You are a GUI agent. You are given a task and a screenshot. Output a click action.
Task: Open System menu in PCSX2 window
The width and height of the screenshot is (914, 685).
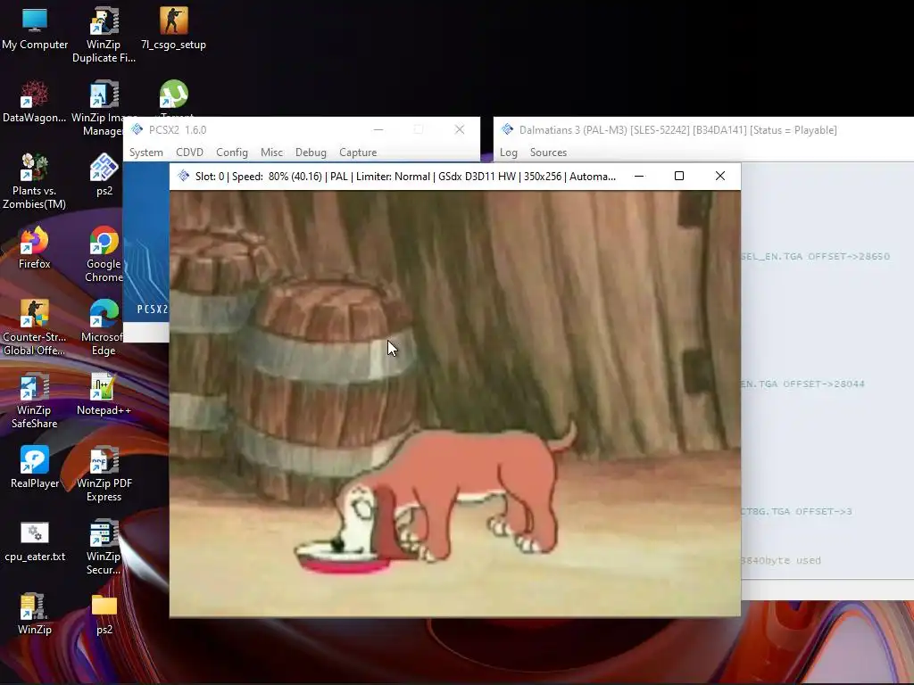145,153
